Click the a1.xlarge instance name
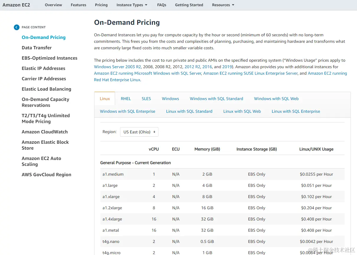Viewport: 357px width, 255px height. pos(111,197)
